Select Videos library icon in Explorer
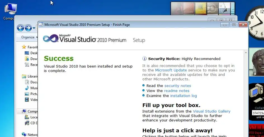 tap(27, 100)
